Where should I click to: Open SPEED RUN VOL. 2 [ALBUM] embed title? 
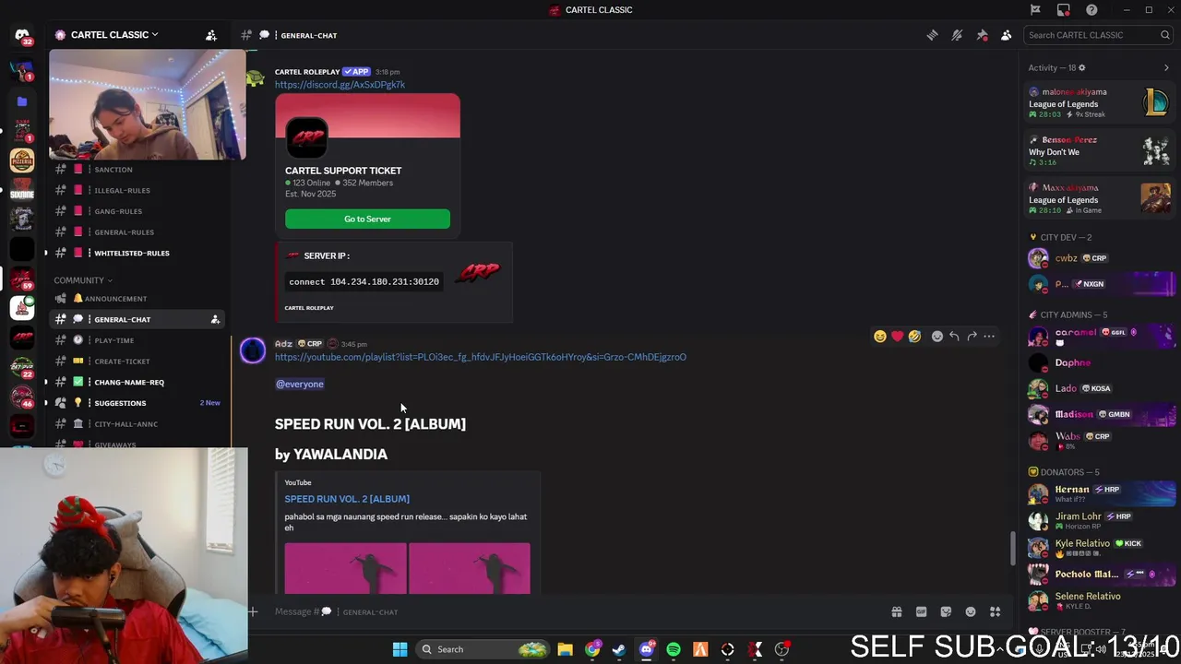click(x=347, y=499)
